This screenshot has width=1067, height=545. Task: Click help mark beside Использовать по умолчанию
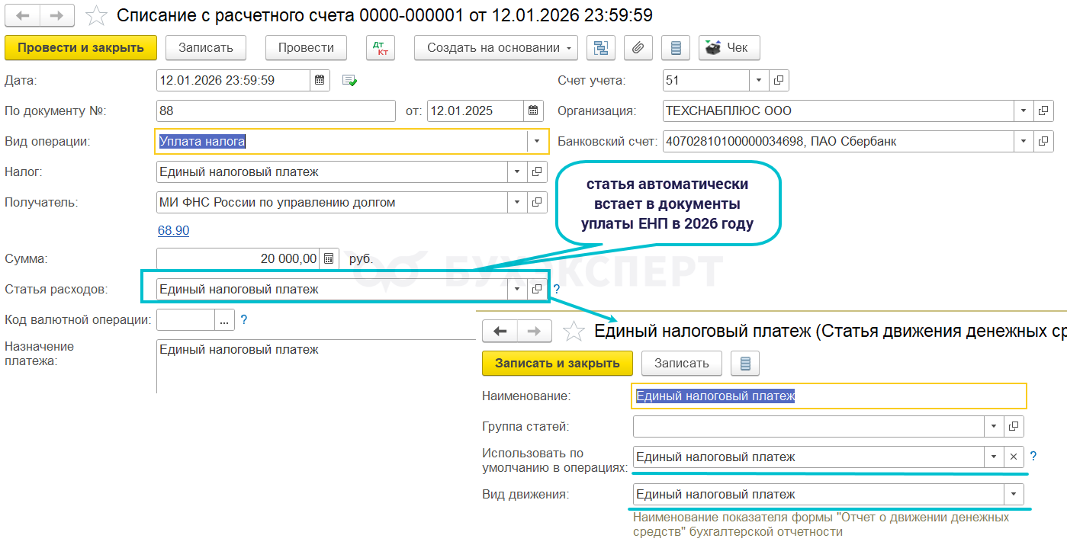[x=1033, y=457]
